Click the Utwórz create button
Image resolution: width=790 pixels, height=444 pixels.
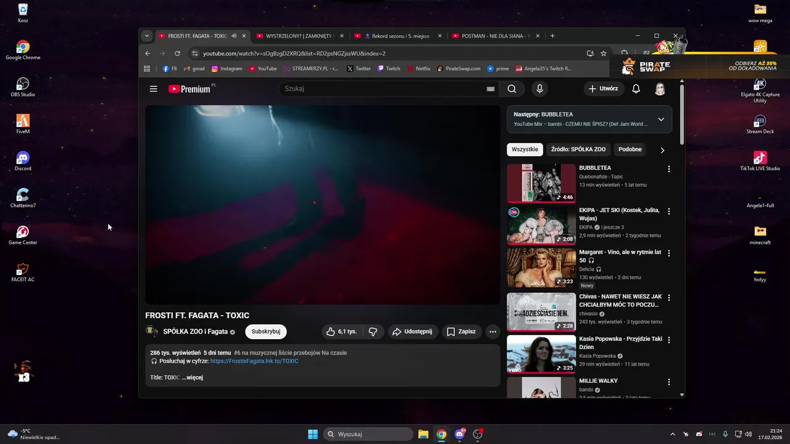603,89
